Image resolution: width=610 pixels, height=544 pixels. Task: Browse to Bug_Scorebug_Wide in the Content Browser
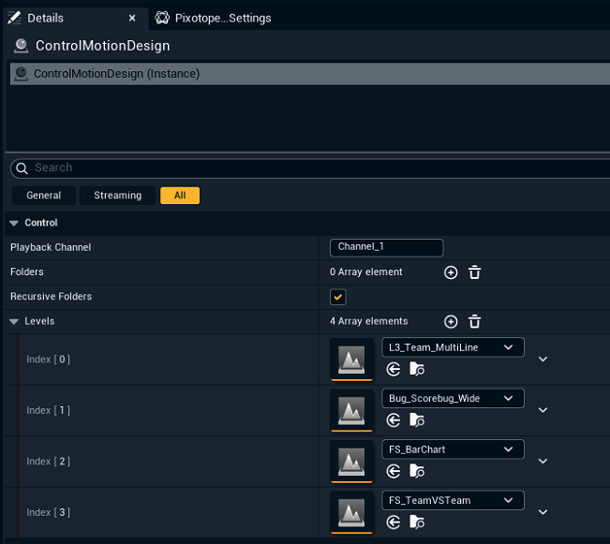coord(417,420)
